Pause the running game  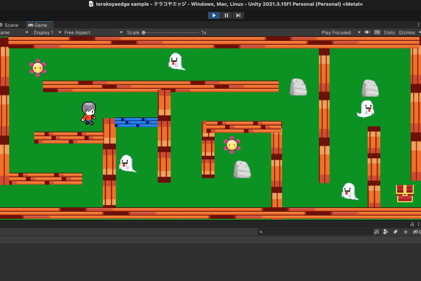[226, 15]
